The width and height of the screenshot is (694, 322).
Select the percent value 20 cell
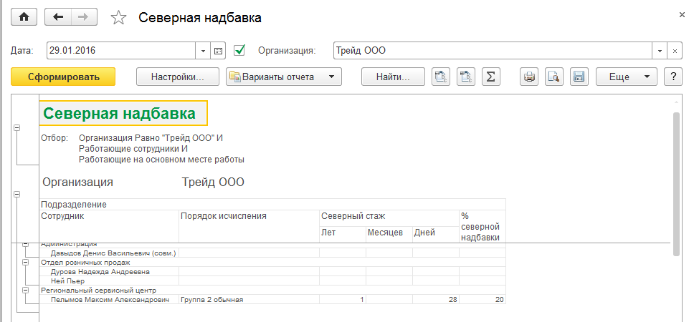click(483, 300)
